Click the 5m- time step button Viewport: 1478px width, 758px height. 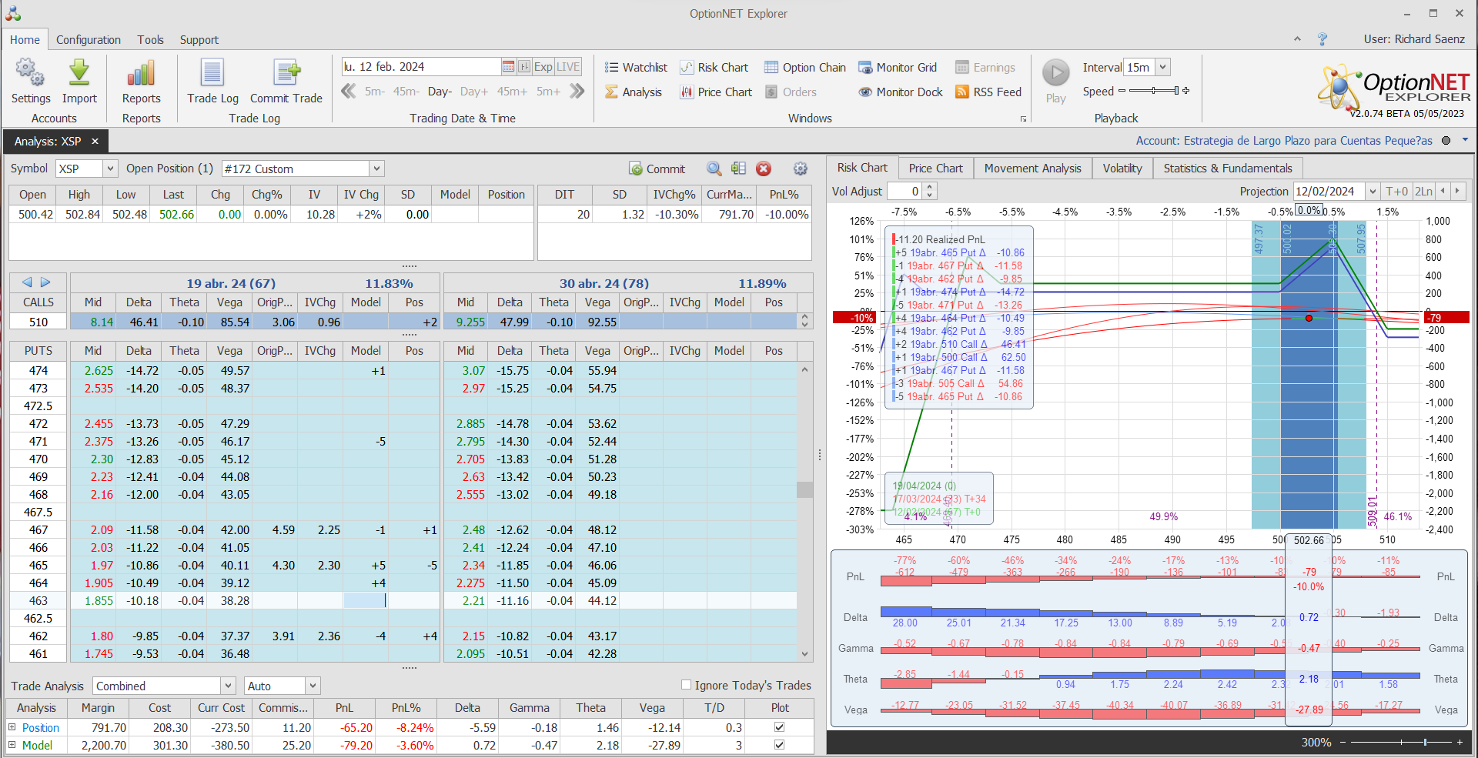click(375, 92)
